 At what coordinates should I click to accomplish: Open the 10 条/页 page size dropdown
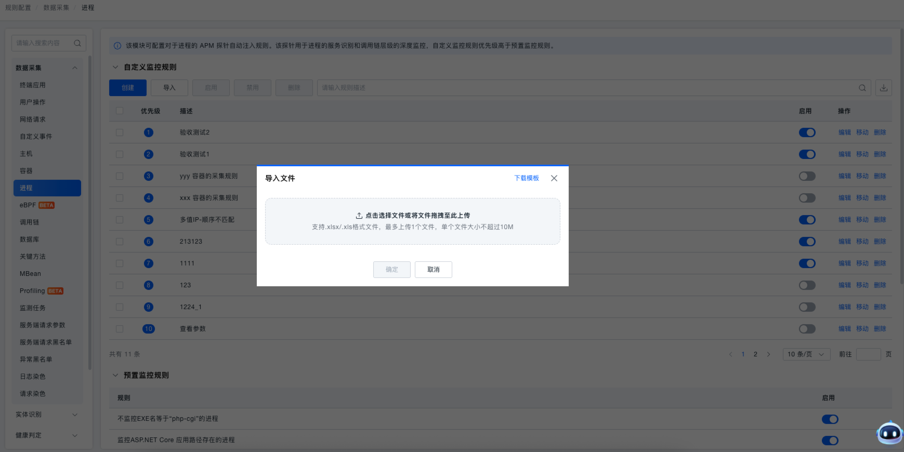(806, 354)
